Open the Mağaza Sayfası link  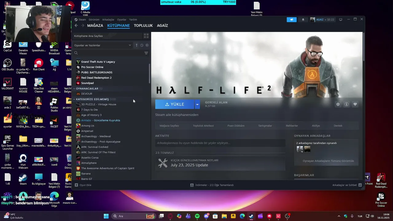169,126
